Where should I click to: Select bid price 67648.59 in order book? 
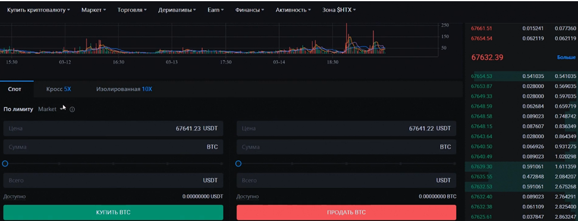coord(482,107)
